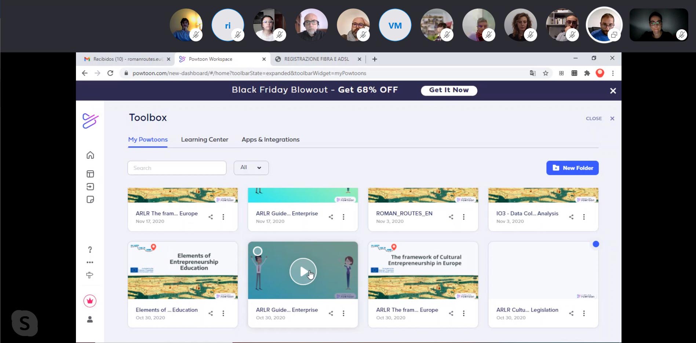Click the three dots icon in sidebar
The width and height of the screenshot is (696, 343).
[x=90, y=262]
